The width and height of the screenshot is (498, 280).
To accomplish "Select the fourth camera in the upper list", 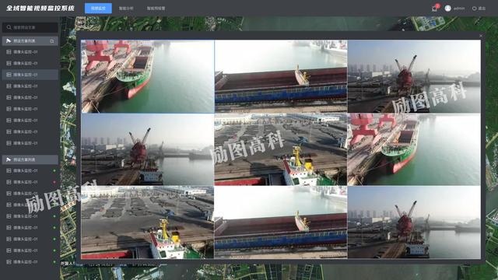I will tap(30, 86).
